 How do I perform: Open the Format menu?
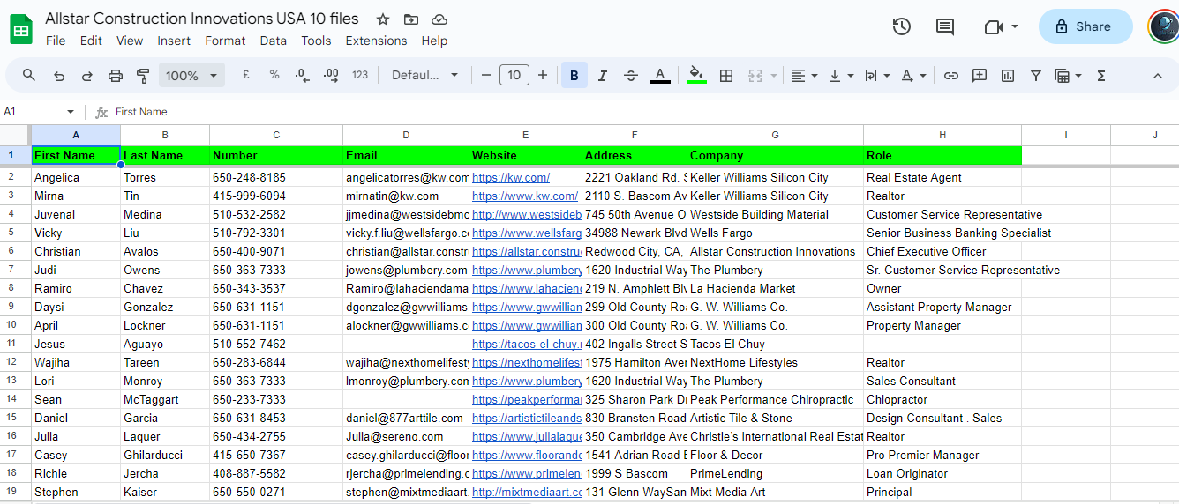[225, 41]
